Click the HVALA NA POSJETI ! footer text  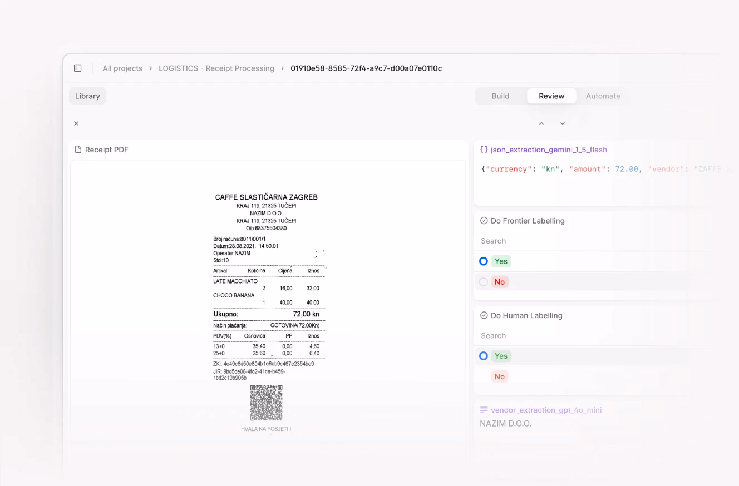click(266, 429)
